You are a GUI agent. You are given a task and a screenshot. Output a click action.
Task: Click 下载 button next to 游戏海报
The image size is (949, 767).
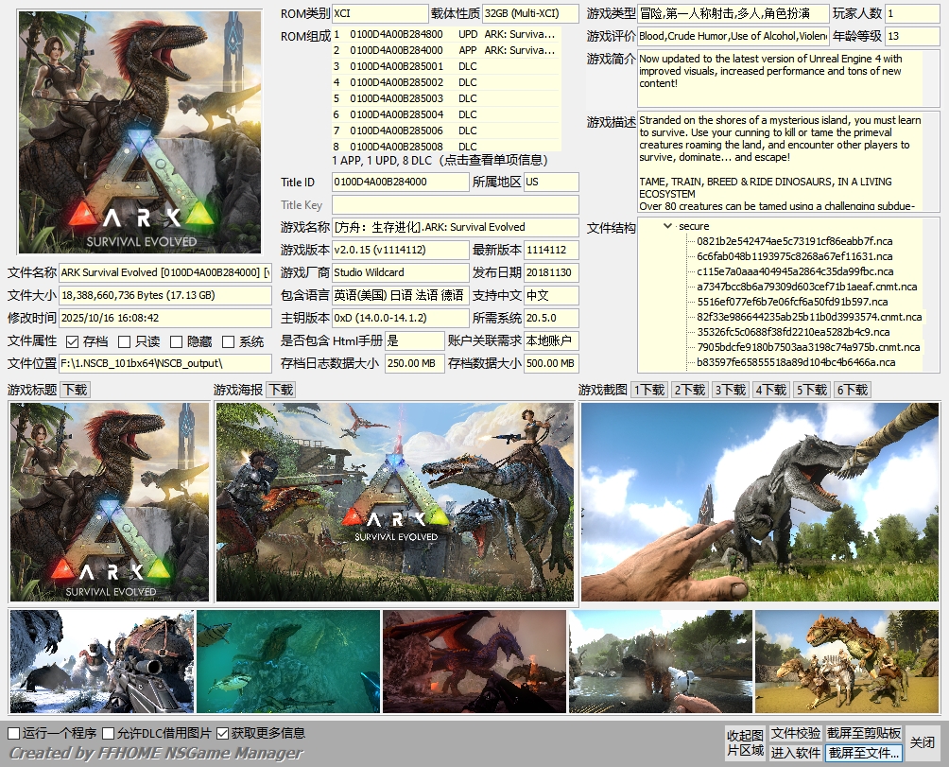pos(281,390)
